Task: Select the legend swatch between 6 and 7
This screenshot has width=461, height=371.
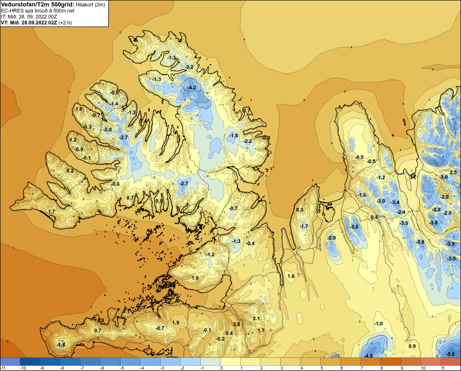Action: [x=351, y=362]
